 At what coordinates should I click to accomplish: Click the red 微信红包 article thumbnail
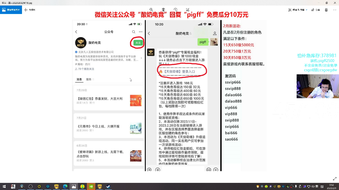tap(136, 100)
